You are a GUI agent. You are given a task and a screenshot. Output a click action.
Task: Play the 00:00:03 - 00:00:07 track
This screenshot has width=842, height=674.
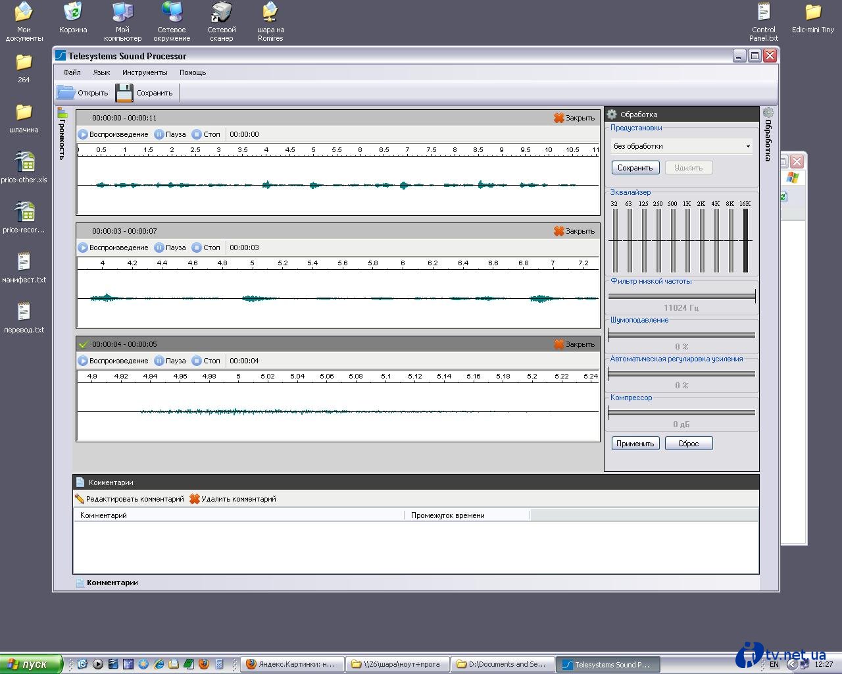(113, 247)
